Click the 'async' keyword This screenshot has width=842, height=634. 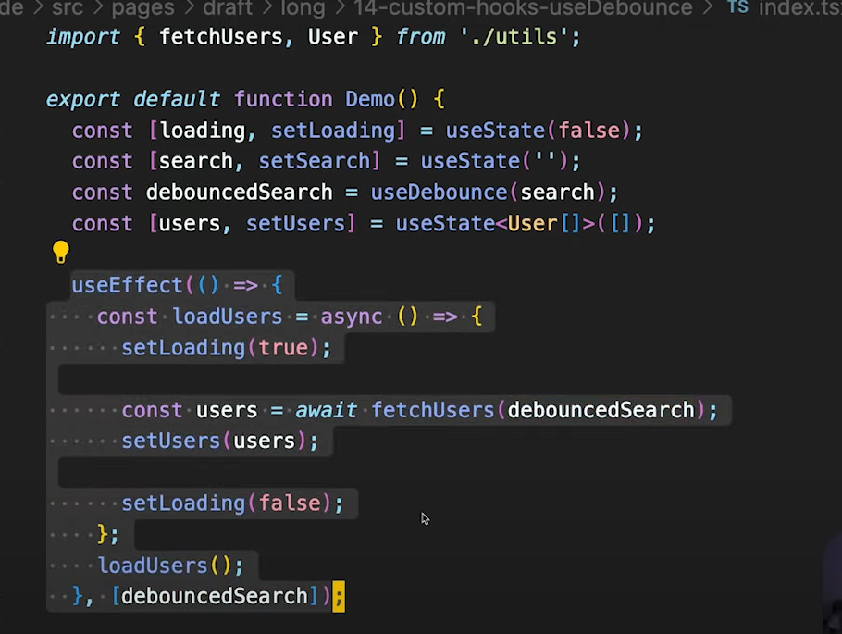[352, 317]
